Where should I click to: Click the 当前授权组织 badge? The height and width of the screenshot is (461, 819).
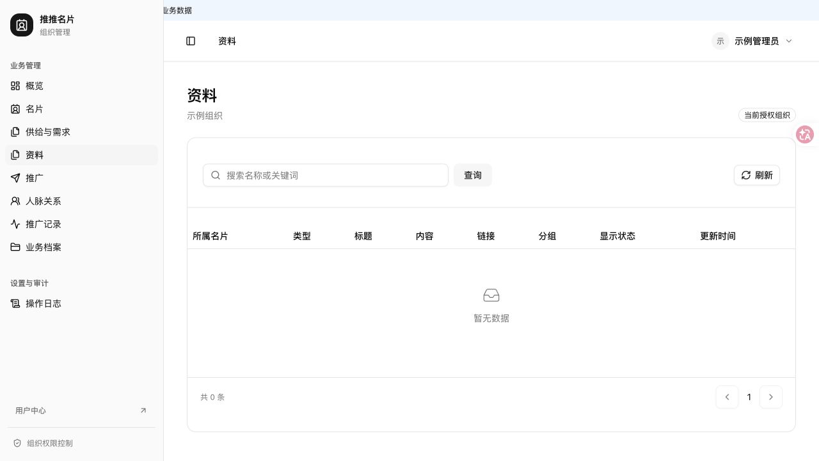click(767, 115)
